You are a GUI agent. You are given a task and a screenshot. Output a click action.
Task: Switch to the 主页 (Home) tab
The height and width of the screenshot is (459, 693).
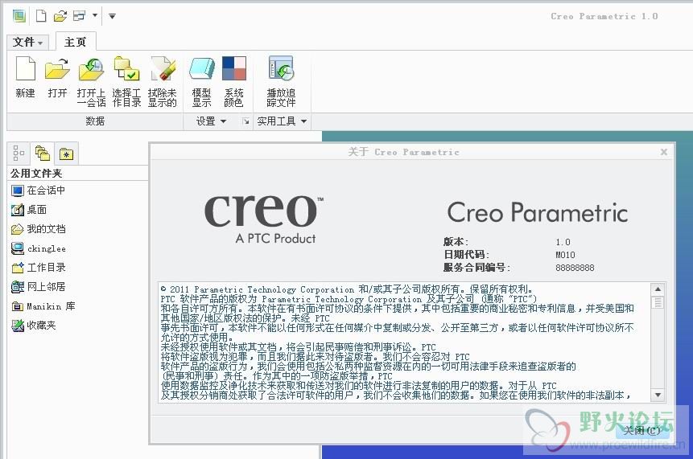click(x=76, y=42)
